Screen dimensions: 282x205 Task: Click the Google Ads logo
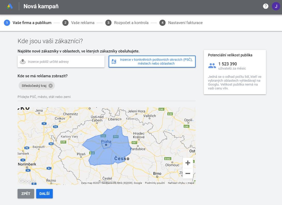tap(10, 6)
